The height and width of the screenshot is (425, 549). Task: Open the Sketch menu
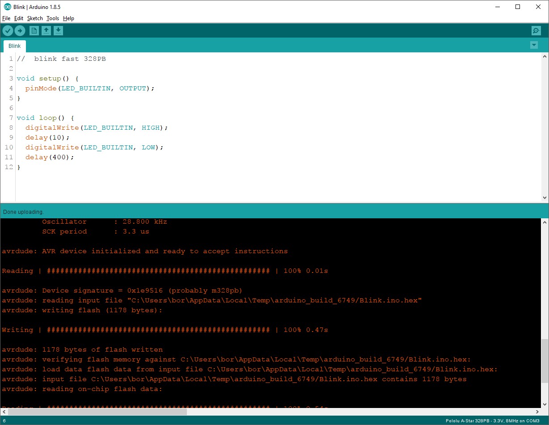point(35,18)
